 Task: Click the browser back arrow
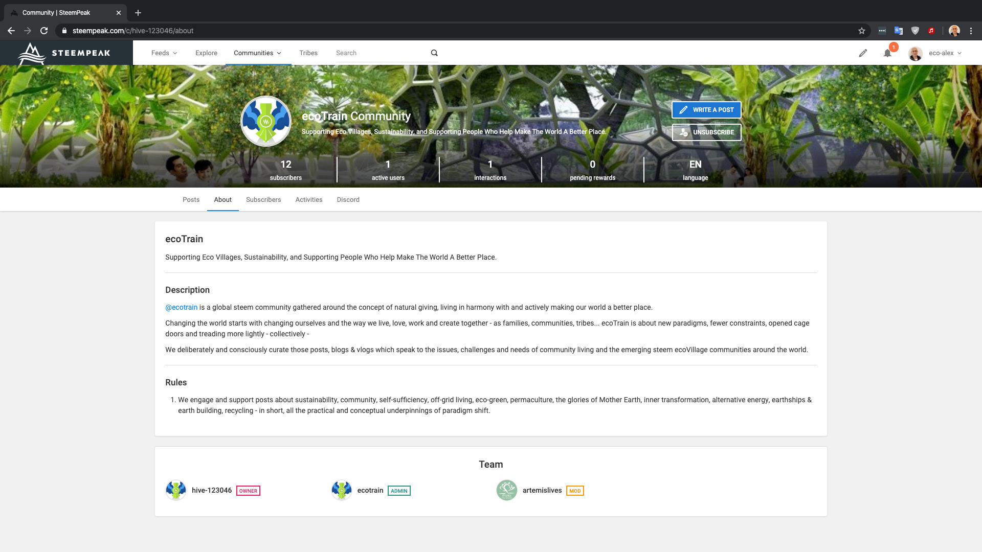point(11,31)
